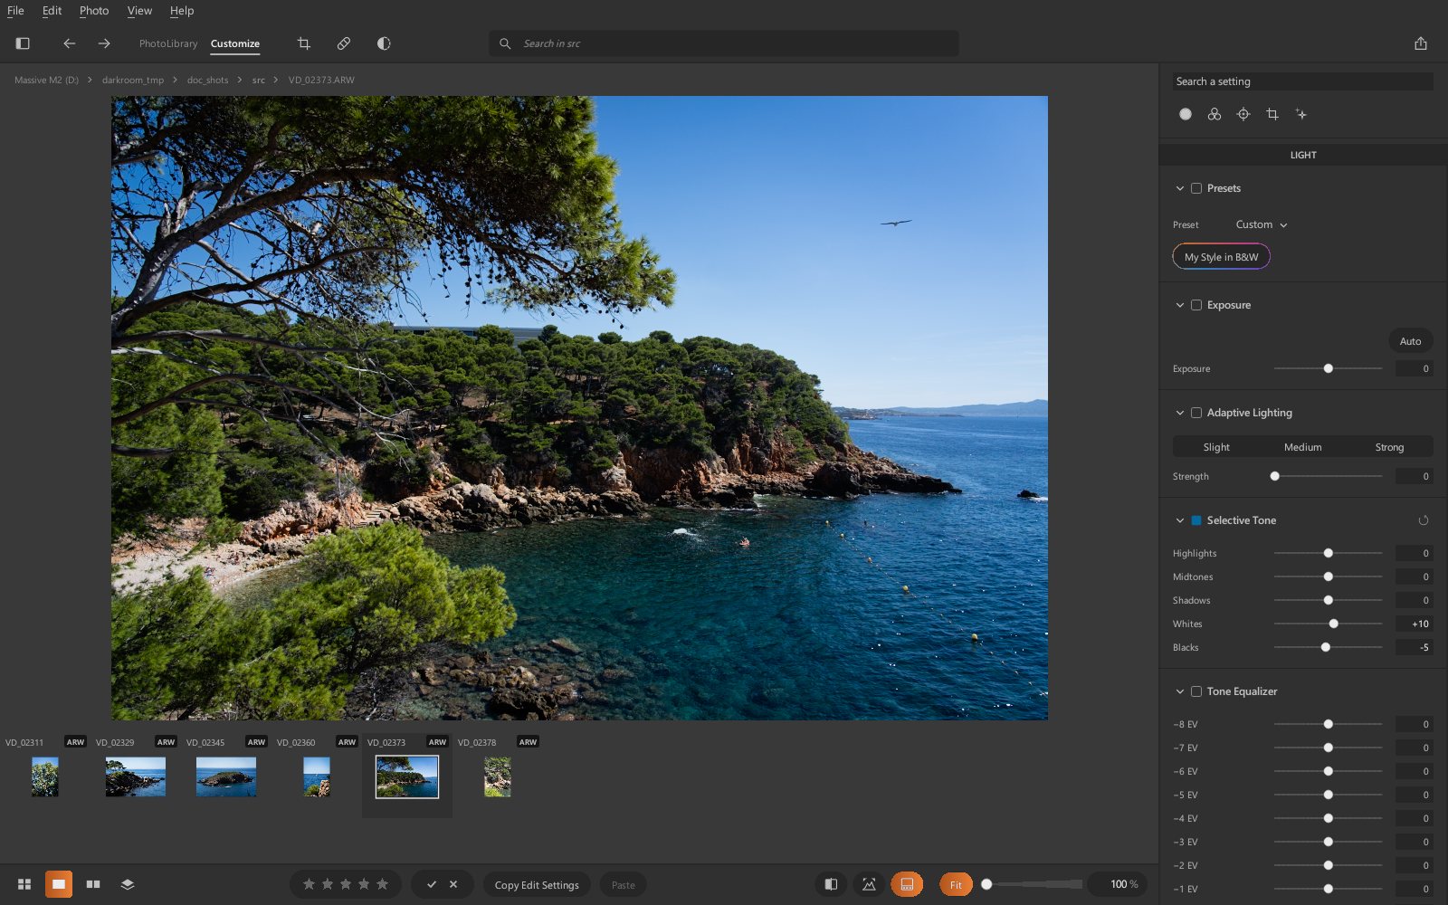Select the VD_02345 thumbnail in filmstrip
Screen dimensions: 1448x905
[x=226, y=776]
